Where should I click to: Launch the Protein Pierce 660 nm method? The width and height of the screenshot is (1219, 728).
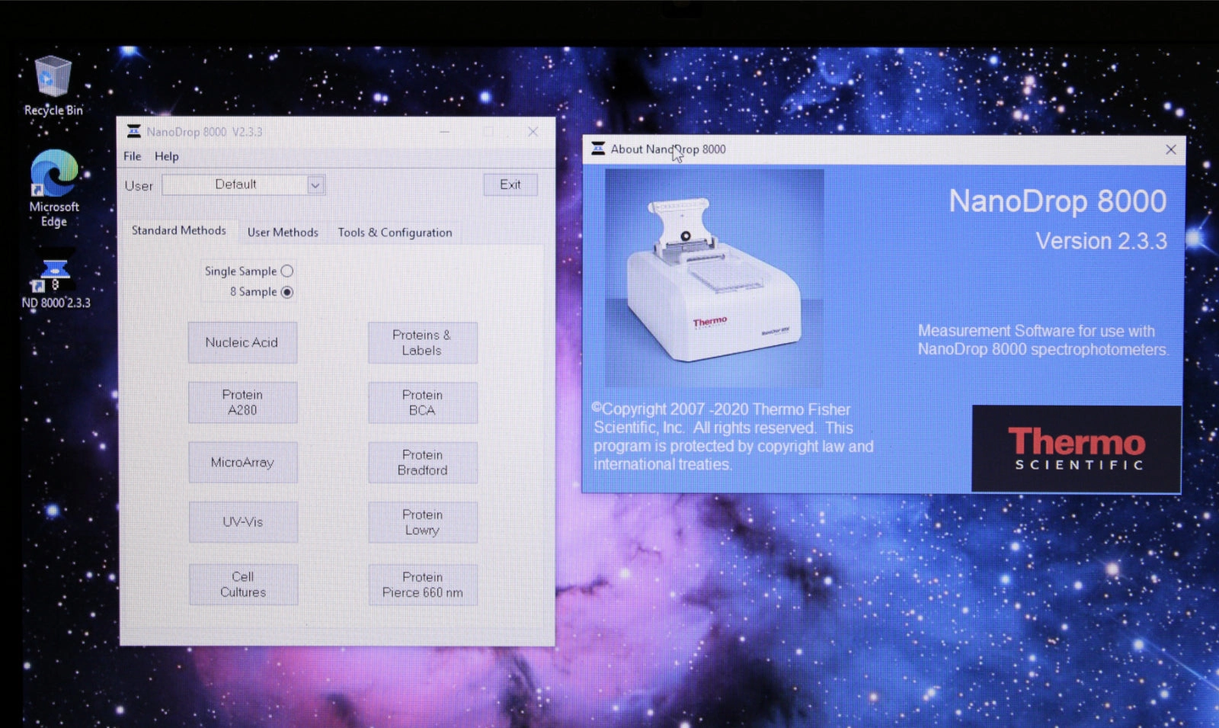pyautogui.click(x=422, y=584)
